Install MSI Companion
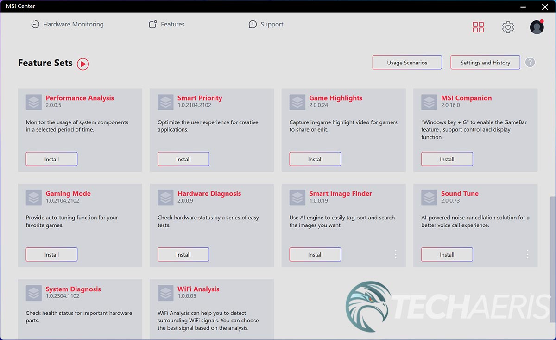Viewport: 556px width, 340px height. (447, 159)
